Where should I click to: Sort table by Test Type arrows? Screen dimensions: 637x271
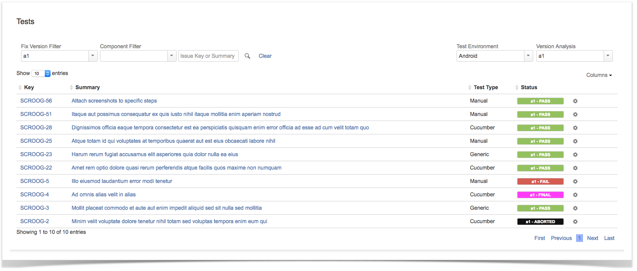[470, 87]
